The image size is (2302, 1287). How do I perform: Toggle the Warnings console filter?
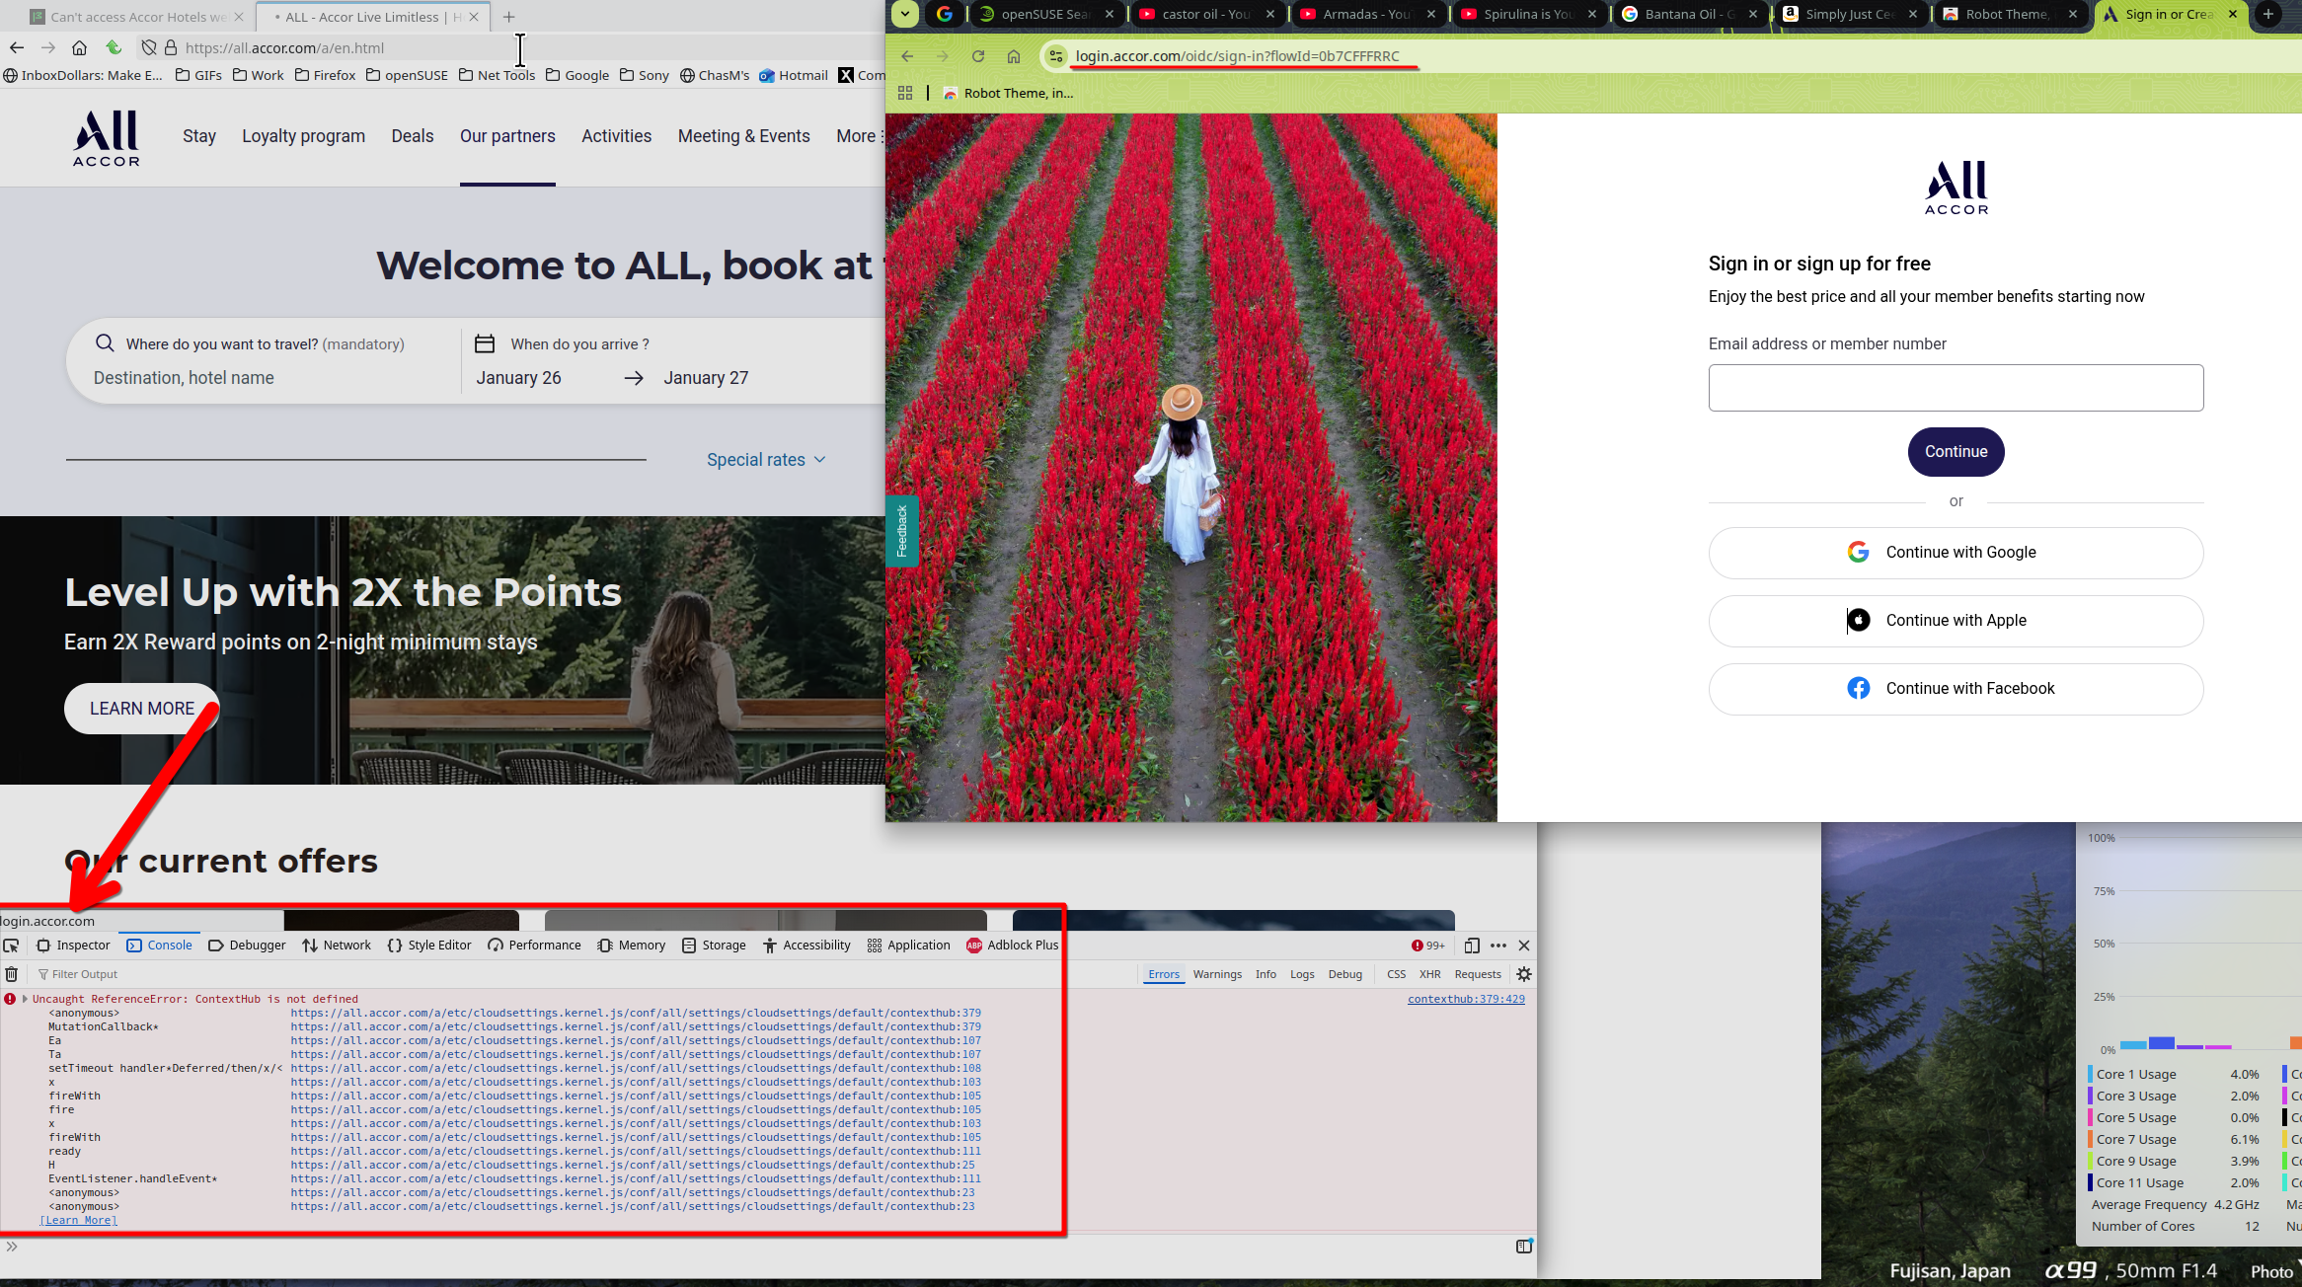(1217, 974)
